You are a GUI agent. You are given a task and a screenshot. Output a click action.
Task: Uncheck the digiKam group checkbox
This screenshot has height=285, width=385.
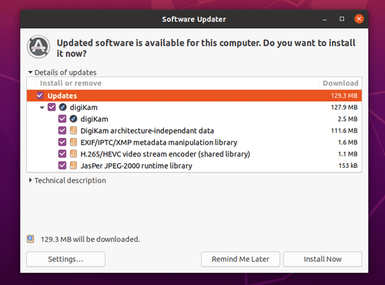(52, 107)
